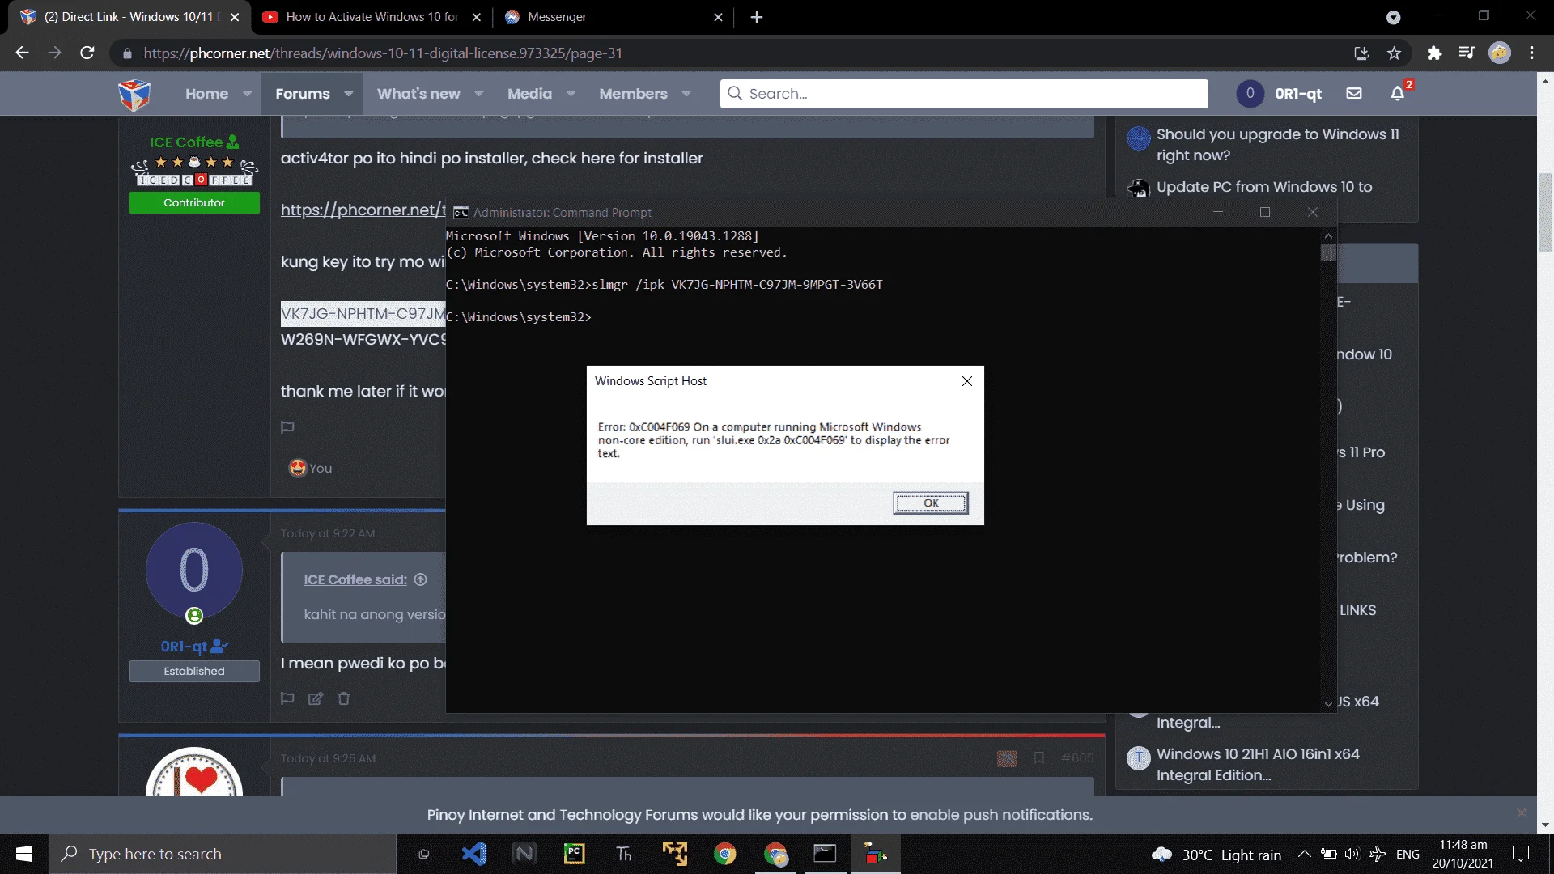
Task: Open the conversations envelope icon
Action: click(x=1354, y=94)
